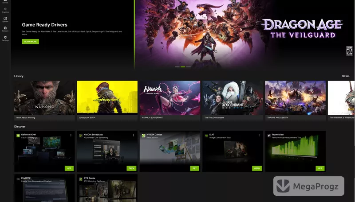Open The First Descendant game thumbnail
Image resolution: width=355 pixels, height=202 pixels.
pyautogui.click(x=233, y=97)
